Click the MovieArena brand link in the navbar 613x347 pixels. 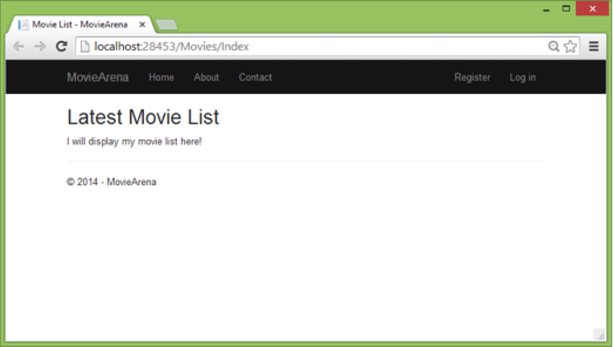[x=98, y=77]
